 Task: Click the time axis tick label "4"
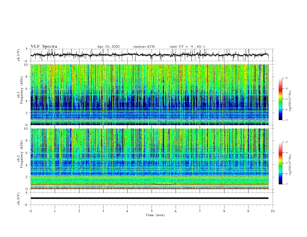[127, 211]
